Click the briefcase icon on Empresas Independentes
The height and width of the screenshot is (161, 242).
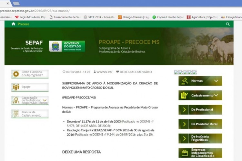pos(185,153)
